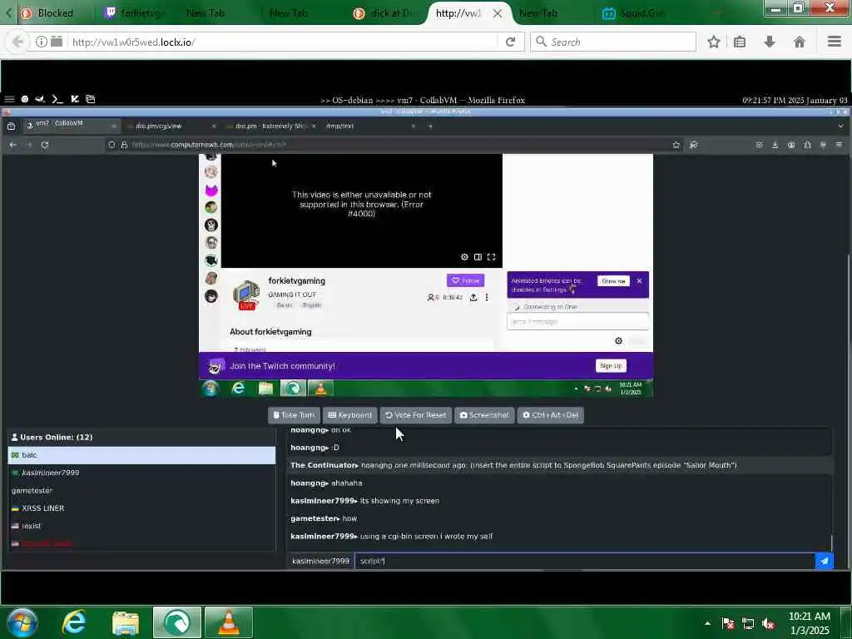Open the network tray icon
This screenshot has width=852, height=639.
[x=748, y=624]
